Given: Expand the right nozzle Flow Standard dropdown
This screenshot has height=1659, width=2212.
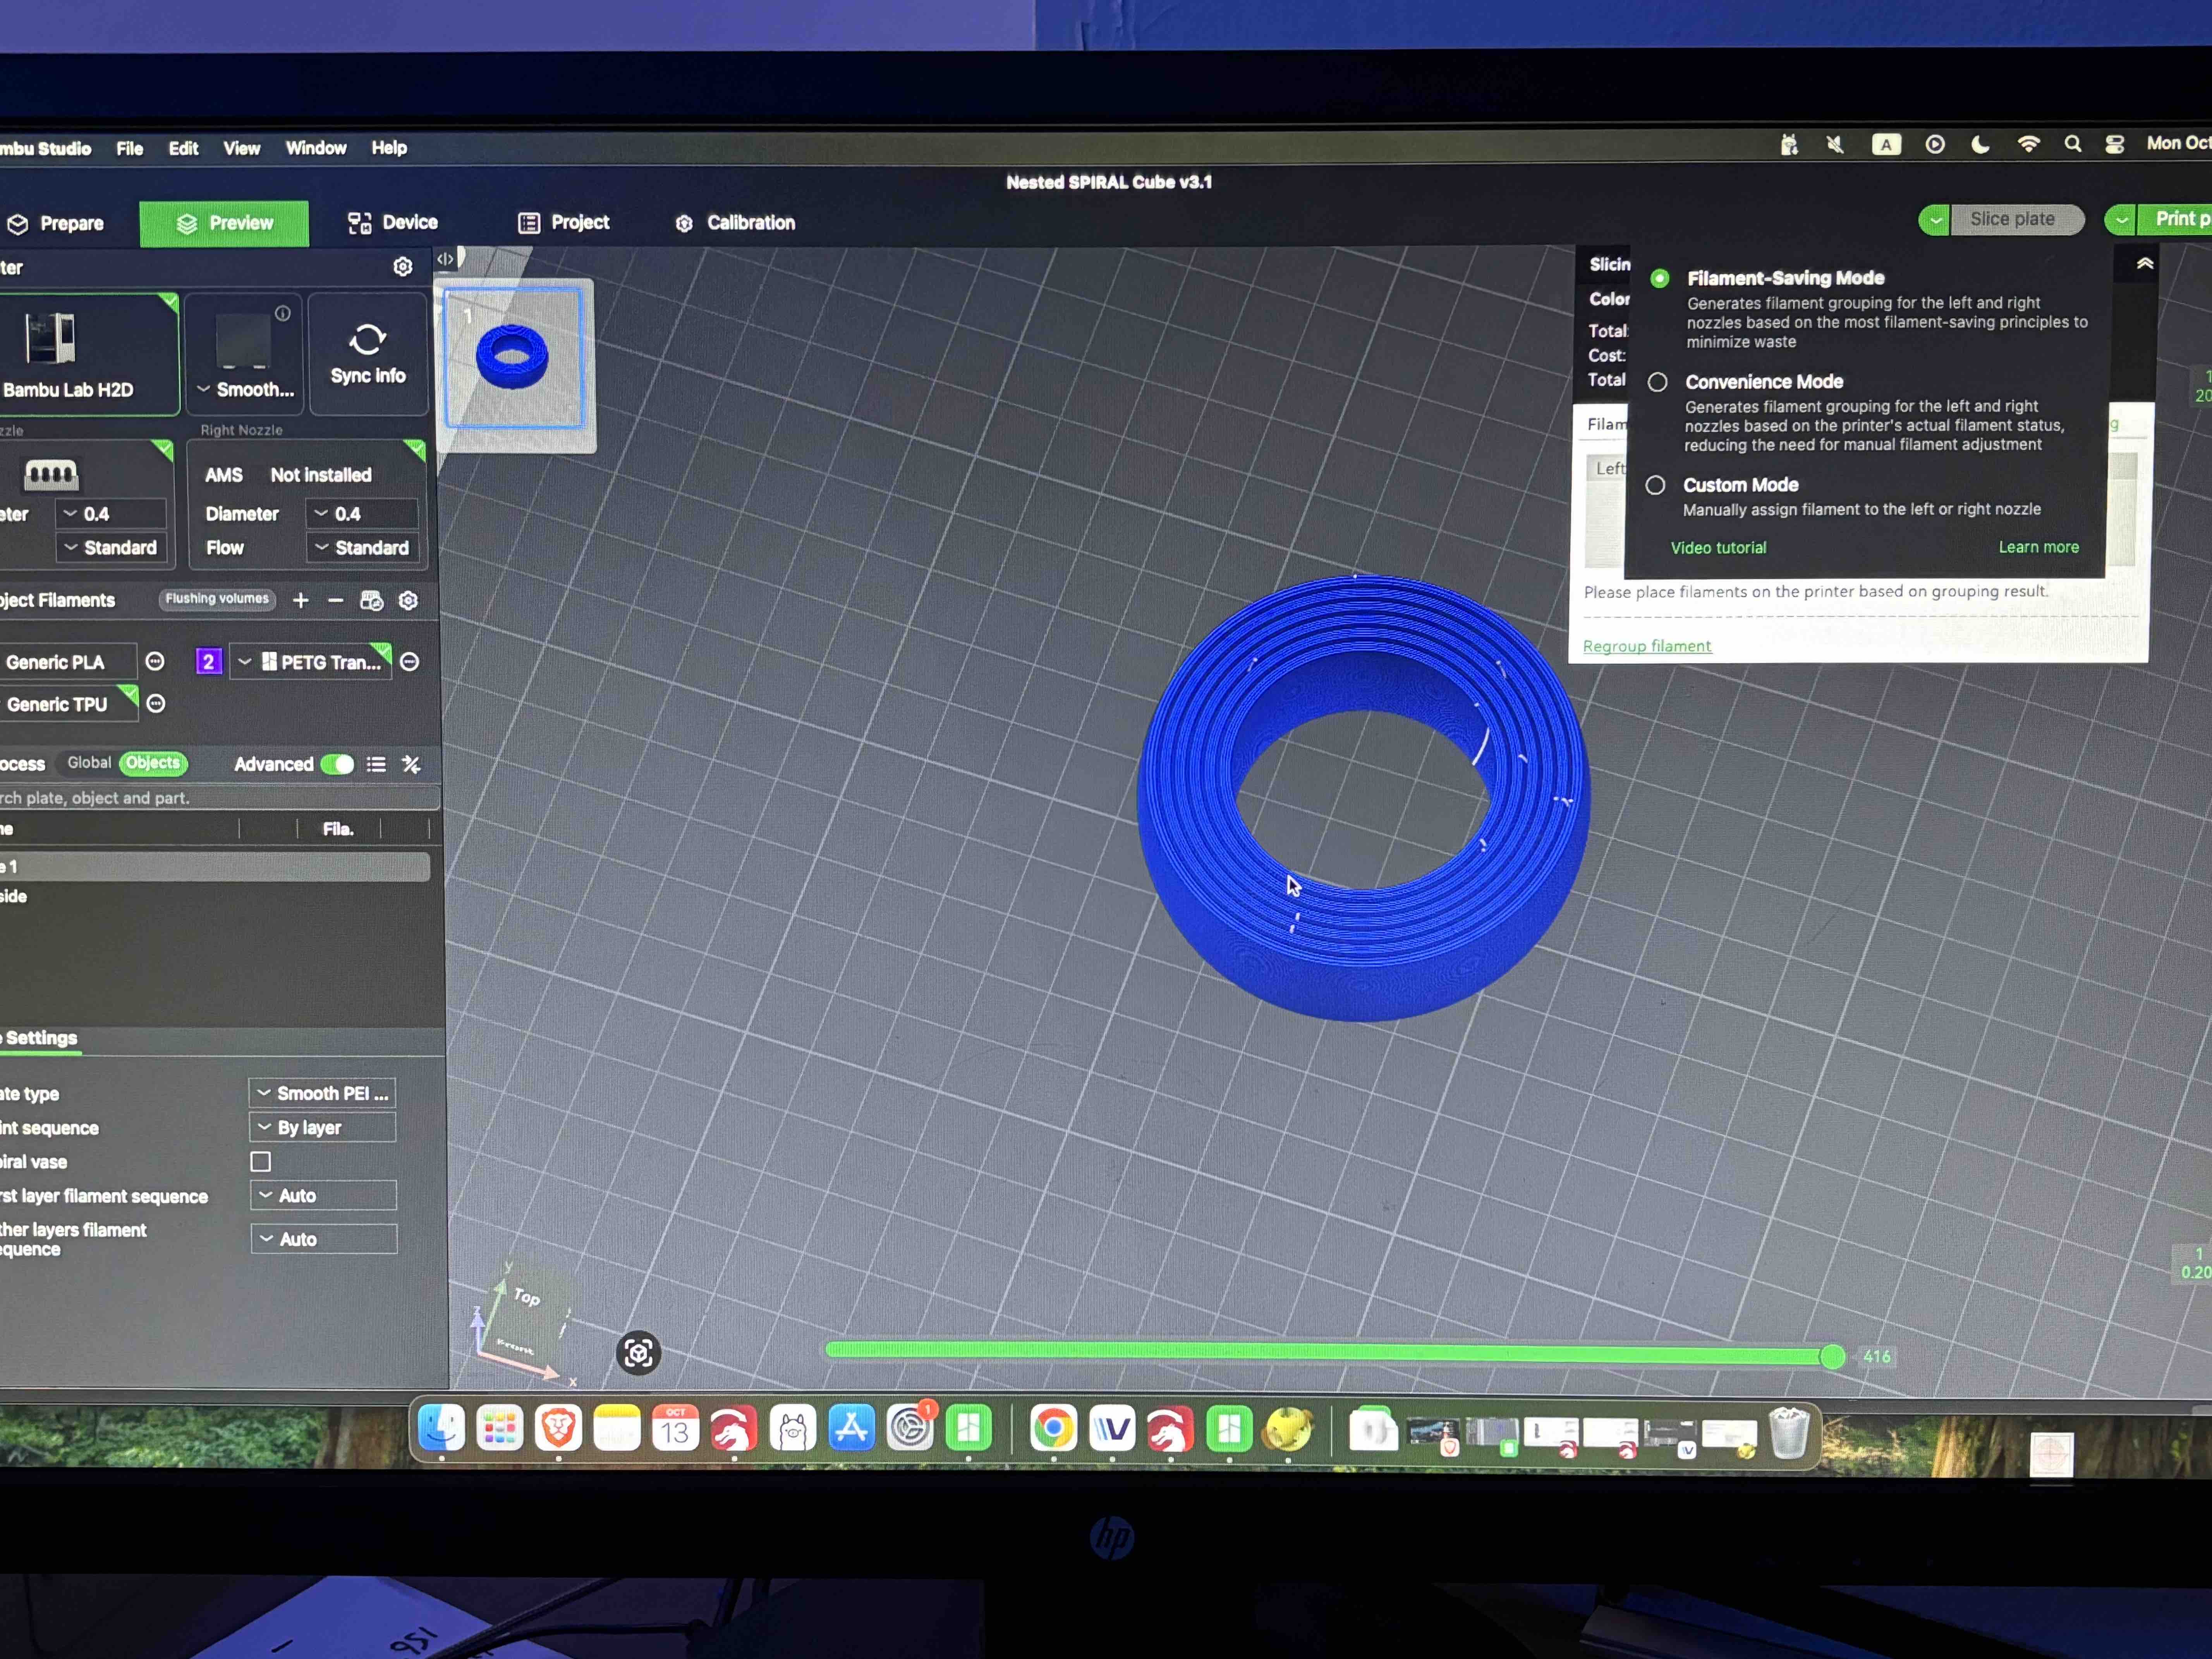Looking at the screenshot, I should click(x=362, y=547).
